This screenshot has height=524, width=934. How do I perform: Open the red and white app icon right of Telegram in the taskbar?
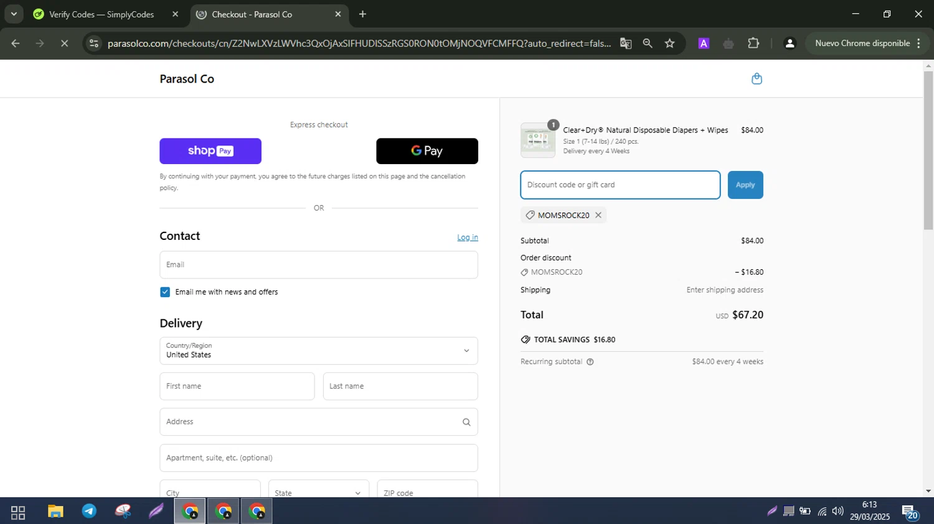tap(123, 512)
